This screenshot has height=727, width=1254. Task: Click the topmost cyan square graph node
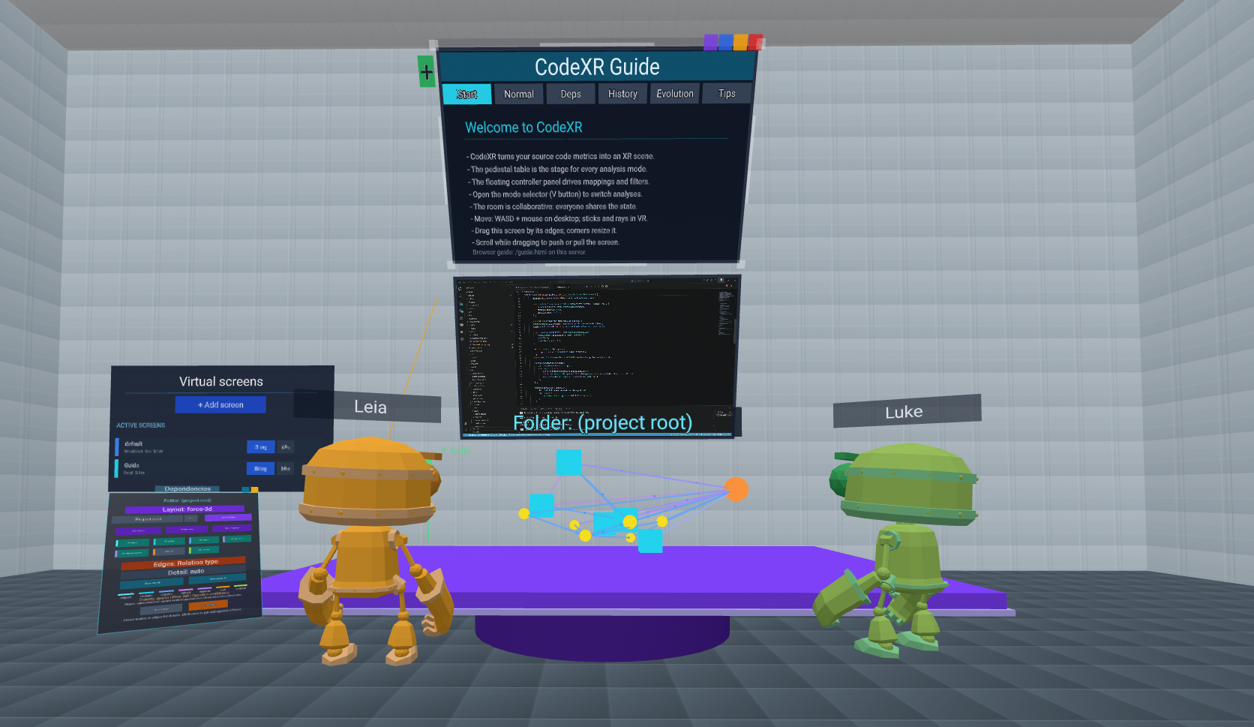point(568,462)
